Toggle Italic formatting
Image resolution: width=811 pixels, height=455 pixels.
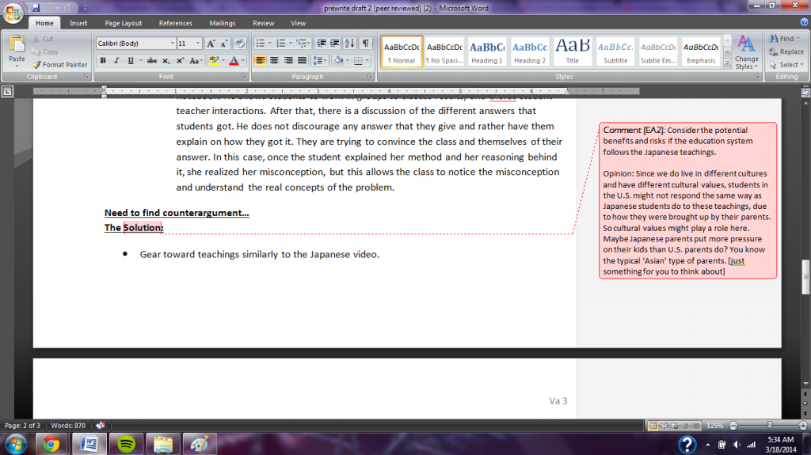tap(116, 61)
